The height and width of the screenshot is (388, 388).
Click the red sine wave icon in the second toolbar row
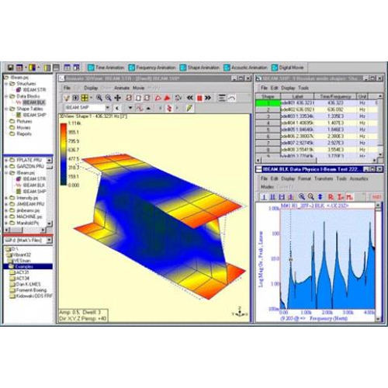(x=140, y=108)
